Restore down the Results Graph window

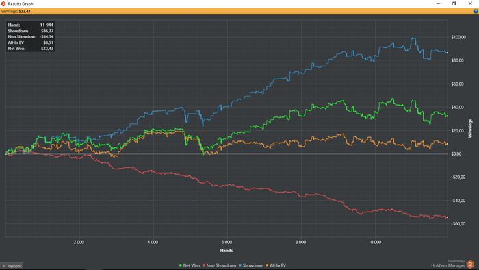(454, 3)
